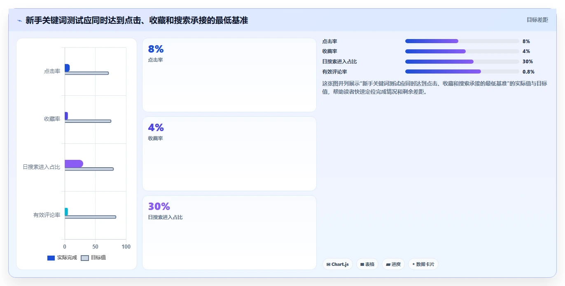Toggle 目标值 legend entry in chart
The height and width of the screenshot is (286, 565).
click(x=93, y=258)
